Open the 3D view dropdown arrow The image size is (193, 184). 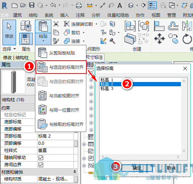tap(137, 5)
